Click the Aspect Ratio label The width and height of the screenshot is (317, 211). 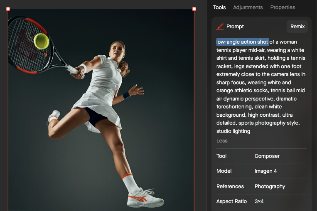tap(231, 201)
